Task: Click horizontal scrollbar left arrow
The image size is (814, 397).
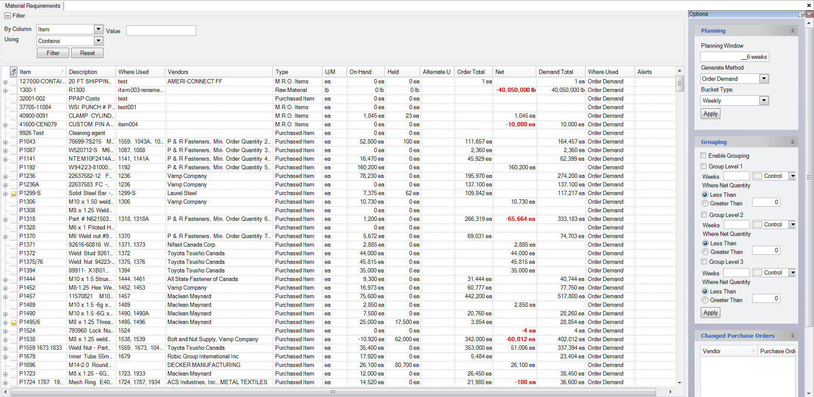Action: [6, 392]
